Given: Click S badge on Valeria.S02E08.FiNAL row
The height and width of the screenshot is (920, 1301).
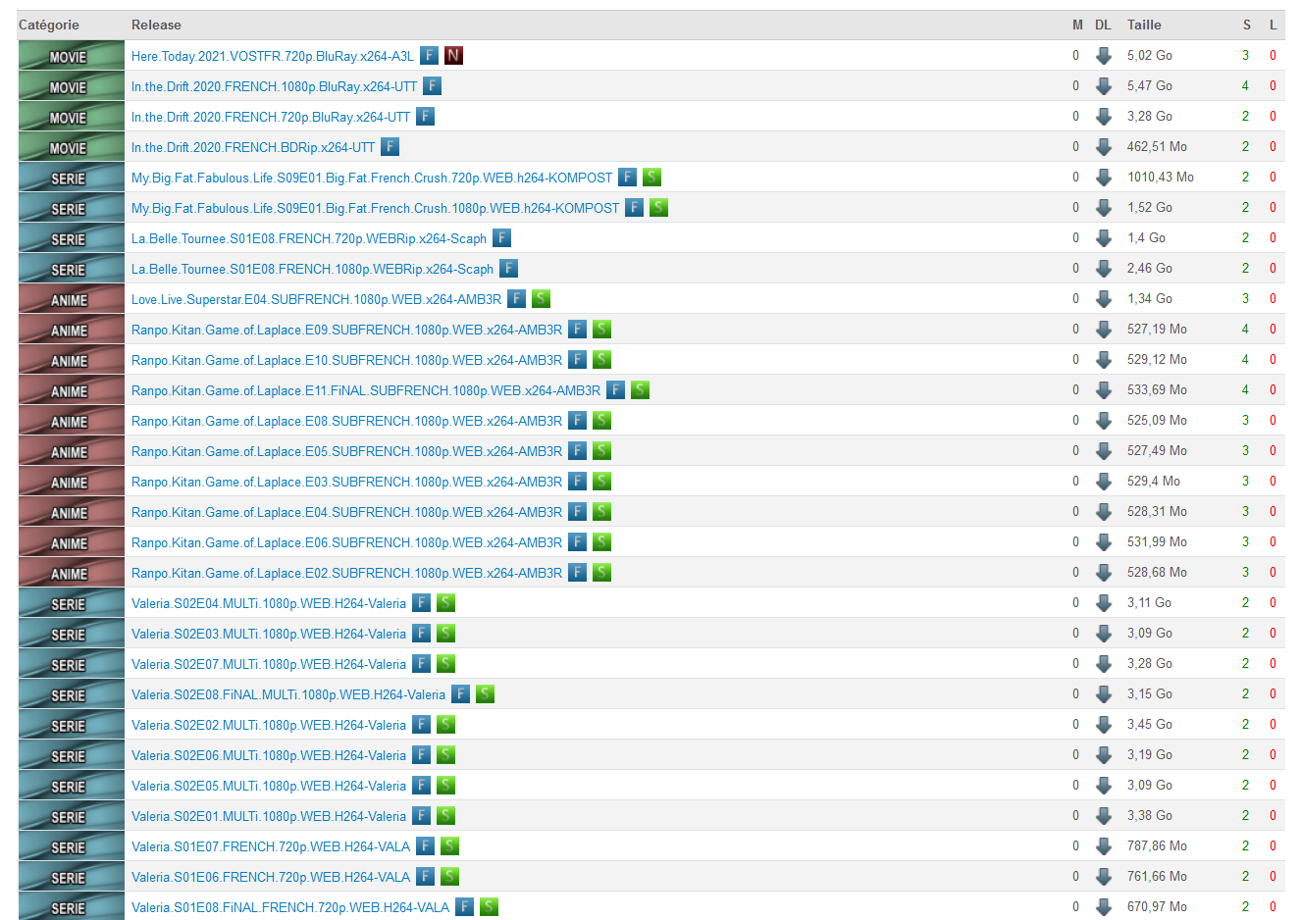Looking at the screenshot, I should pos(485,694).
